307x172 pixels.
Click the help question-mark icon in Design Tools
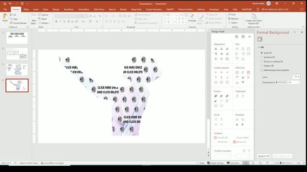tap(243, 37)
